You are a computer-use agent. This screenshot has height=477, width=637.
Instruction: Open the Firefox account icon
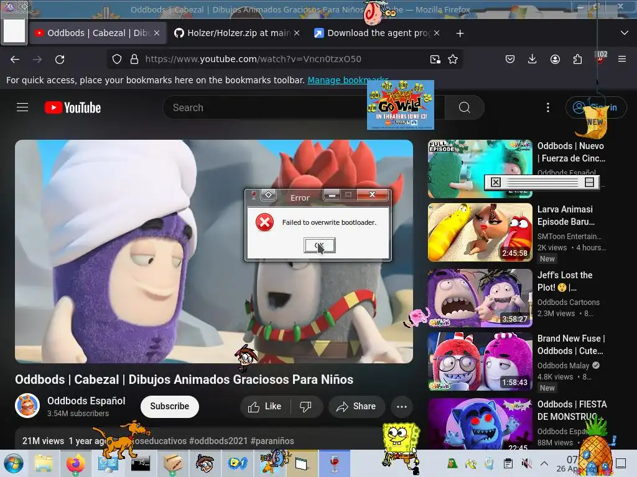555,59
